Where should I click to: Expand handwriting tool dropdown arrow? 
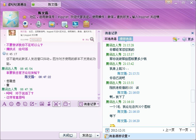tap(36, 104)
